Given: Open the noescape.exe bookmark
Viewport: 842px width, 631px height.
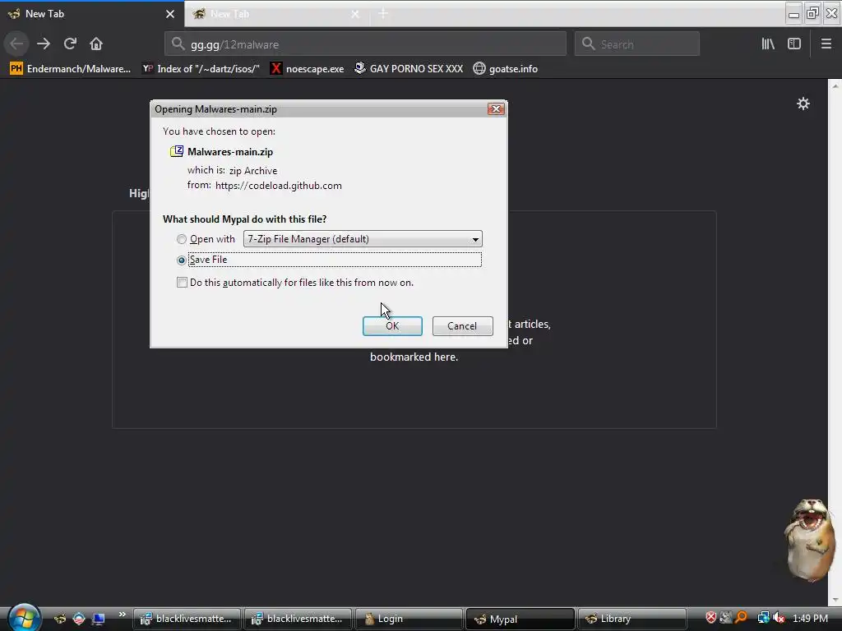Looking at the screenshot, I should [x=308, y=69].
